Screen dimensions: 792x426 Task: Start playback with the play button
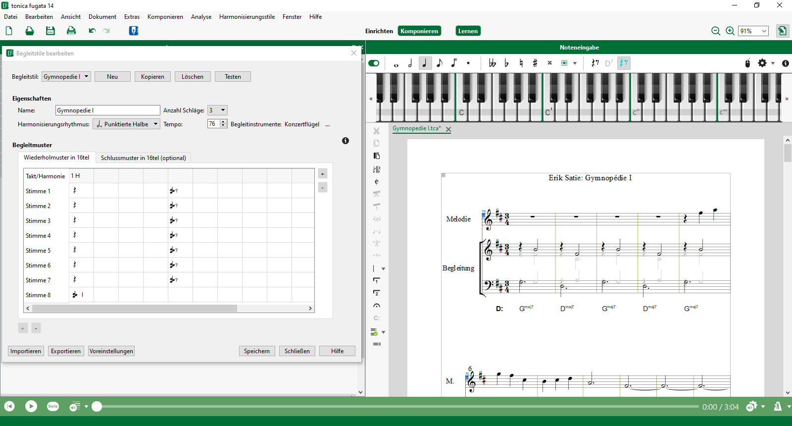[x=31, y=406]
